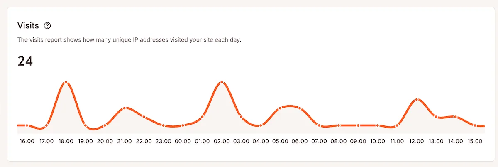Click the 07:00 data point on chart
This screenshot has width=498, height=167.
[x=319, y=125]
